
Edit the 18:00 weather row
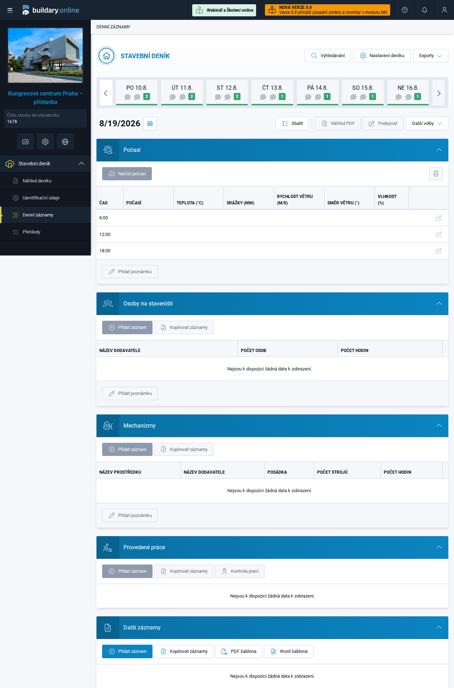(439, 251)
